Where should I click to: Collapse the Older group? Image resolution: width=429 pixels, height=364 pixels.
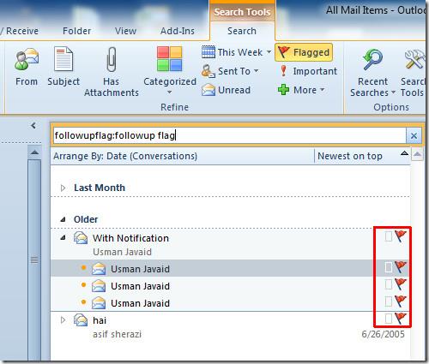(63, 219)
